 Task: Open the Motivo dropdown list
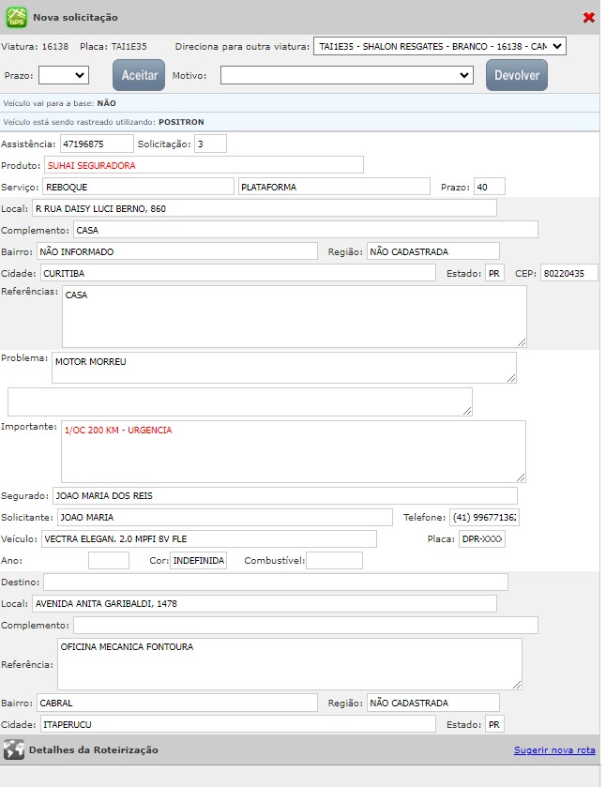click(347, 75)
